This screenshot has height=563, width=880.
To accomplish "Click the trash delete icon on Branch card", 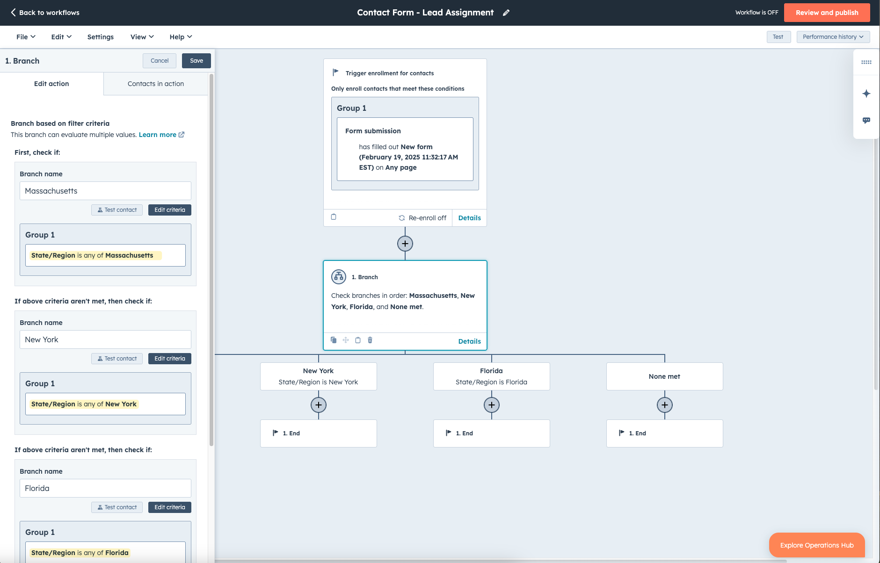I will [x=370, y=340].
